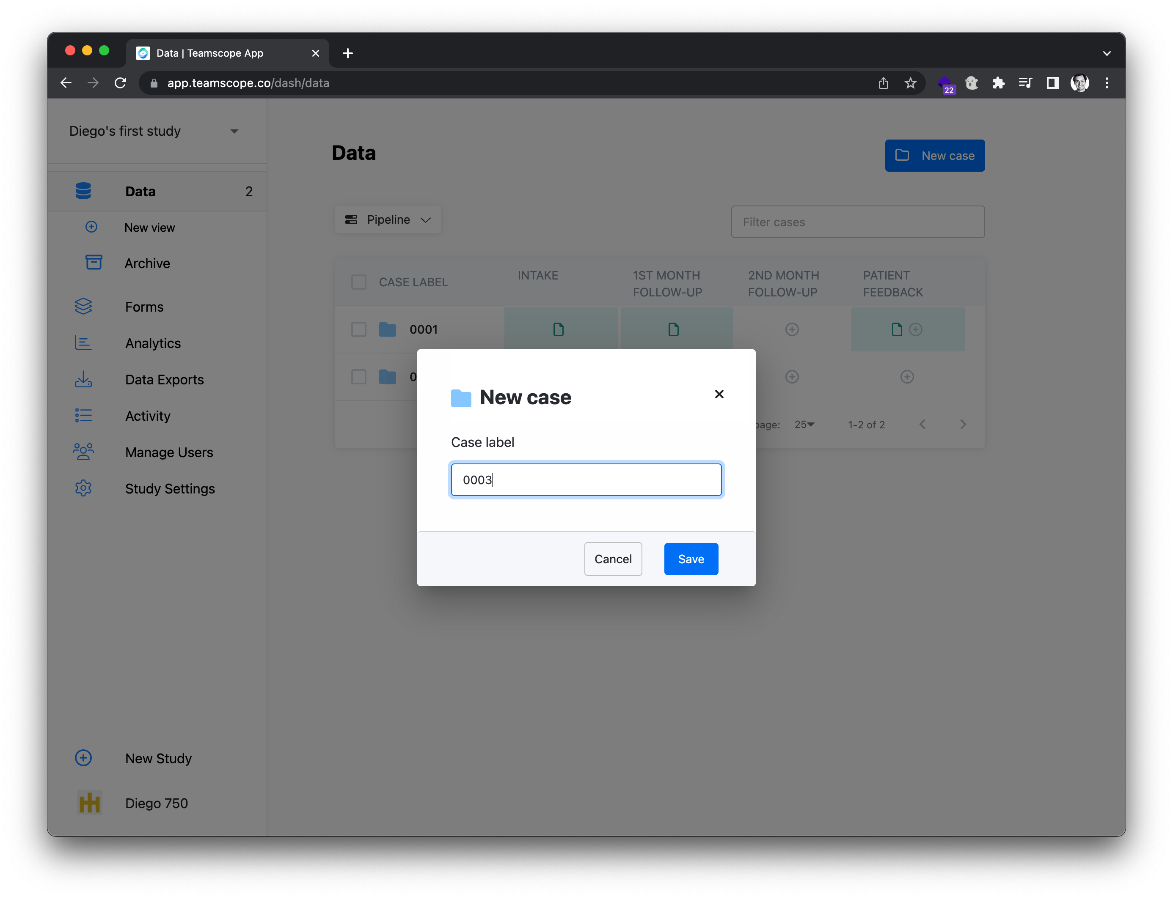This screenshot has width=1173, height=899.
Task: Add form in 0001's 2nd Month Follow-up
Action: pyautogui.click(x=792, y=330)
